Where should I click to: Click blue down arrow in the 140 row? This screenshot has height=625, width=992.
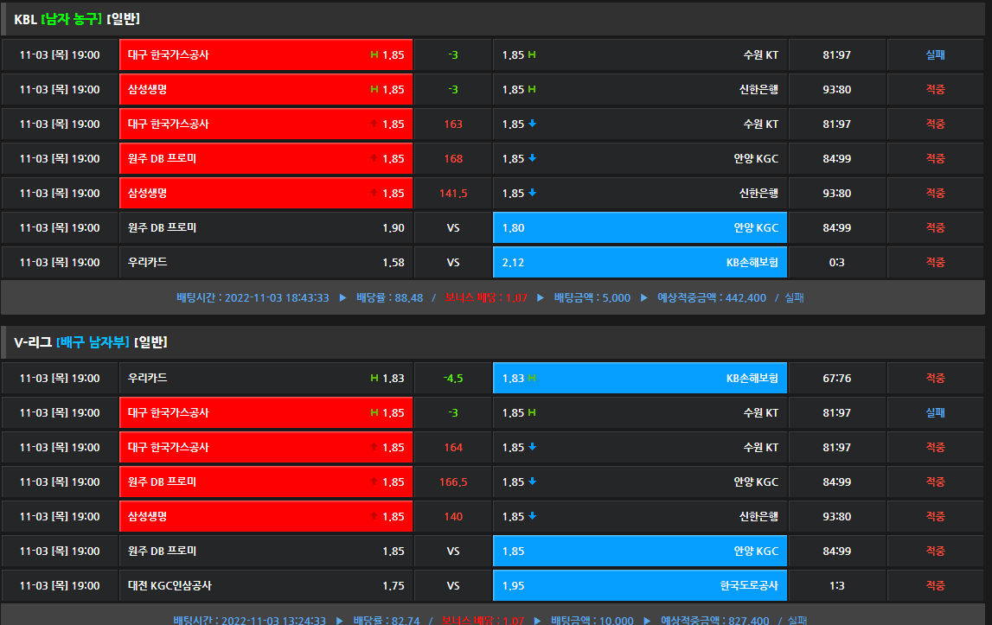(x=533, y=517)
